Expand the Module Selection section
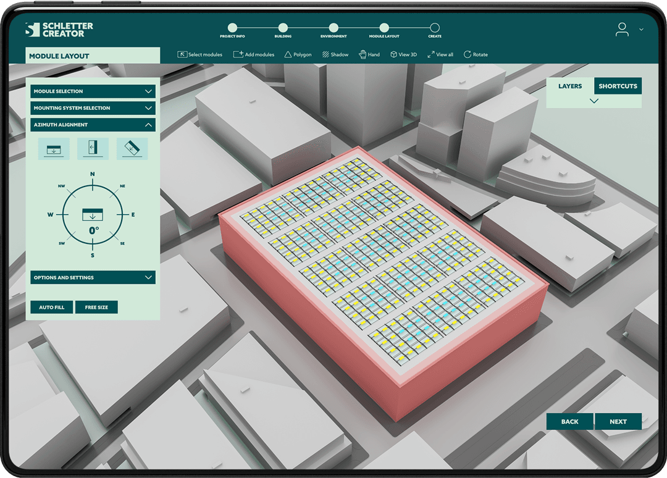This screenshot has width=667, height=478. point(93,91)
